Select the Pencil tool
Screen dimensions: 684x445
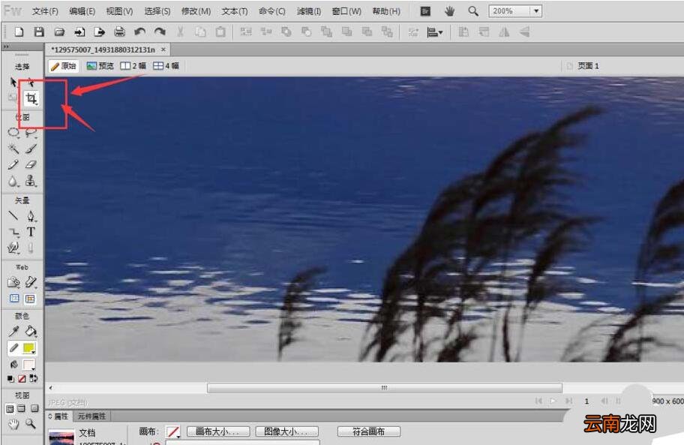(13, 164)
